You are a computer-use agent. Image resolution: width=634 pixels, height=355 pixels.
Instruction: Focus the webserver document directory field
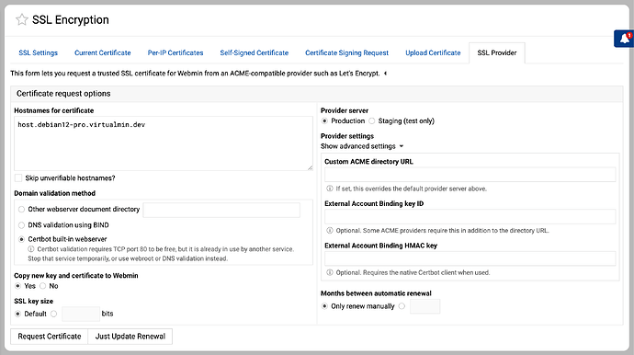[221, 210]
